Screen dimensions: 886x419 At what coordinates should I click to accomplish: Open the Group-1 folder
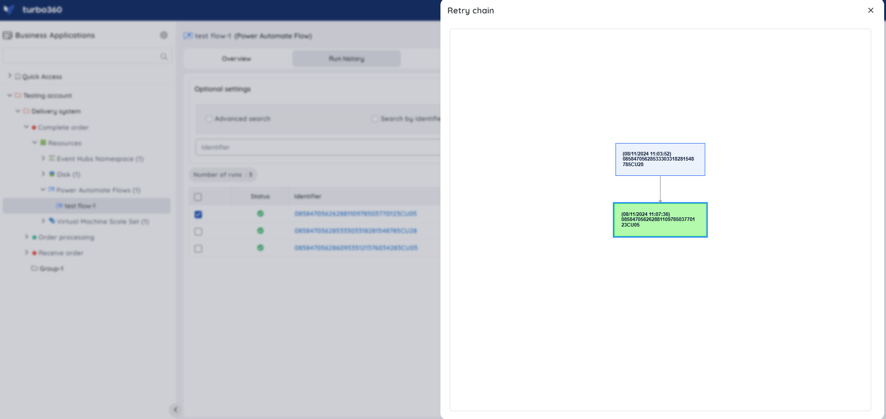51,269
